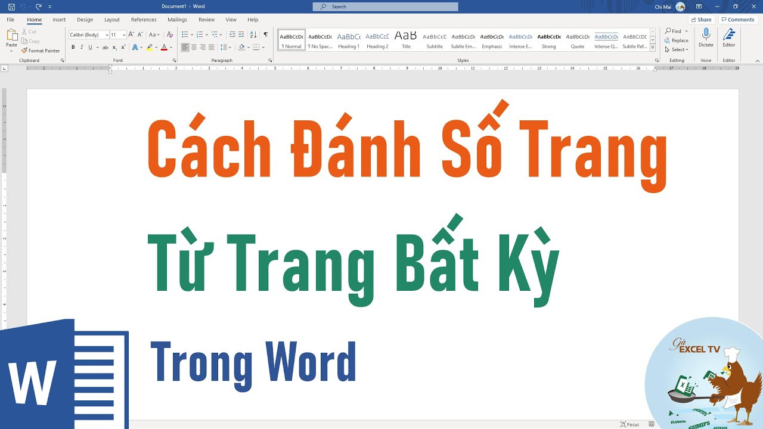Open Clipboard group dialog launcher
The image size is (763, 429).
click(x=63, y=60)
